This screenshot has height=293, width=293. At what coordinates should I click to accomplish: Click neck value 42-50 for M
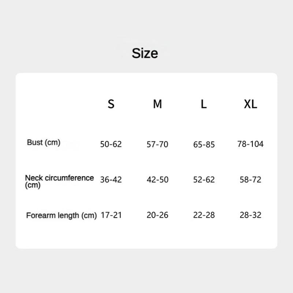click(x=157, y=180)
